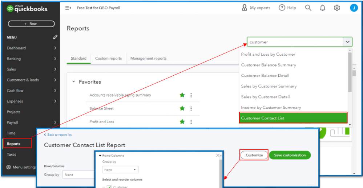Click the search magnifier icon
The height and width of the screenshot is (188, 363).
308,8
